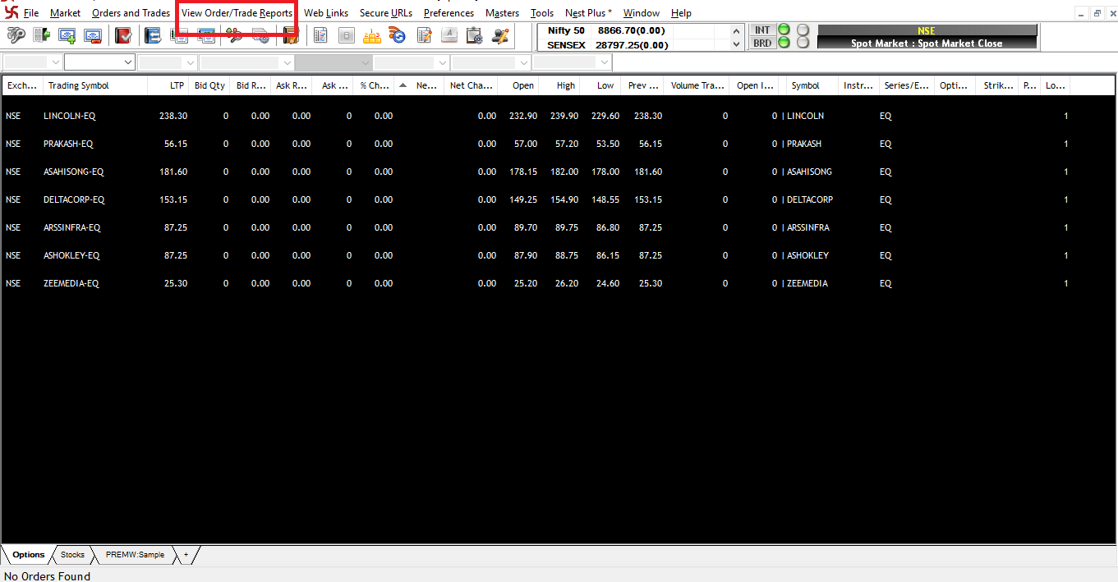This screenshot has height=582, width=1118.
Task: Click the yellow blocks 123 ranking icon
Action: [372, 35]
